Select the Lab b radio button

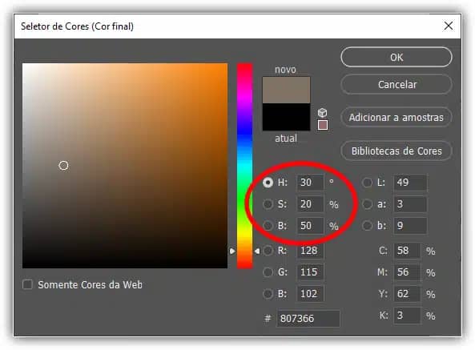point(367,226)
